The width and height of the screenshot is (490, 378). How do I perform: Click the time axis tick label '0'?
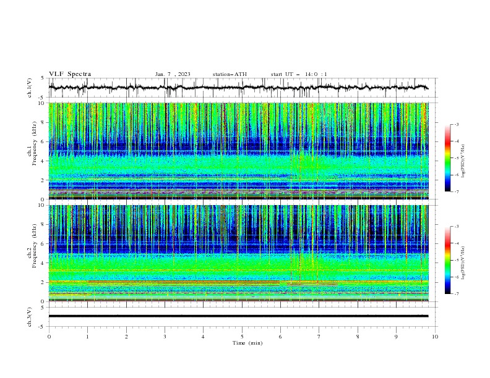(x=49, y=337)
